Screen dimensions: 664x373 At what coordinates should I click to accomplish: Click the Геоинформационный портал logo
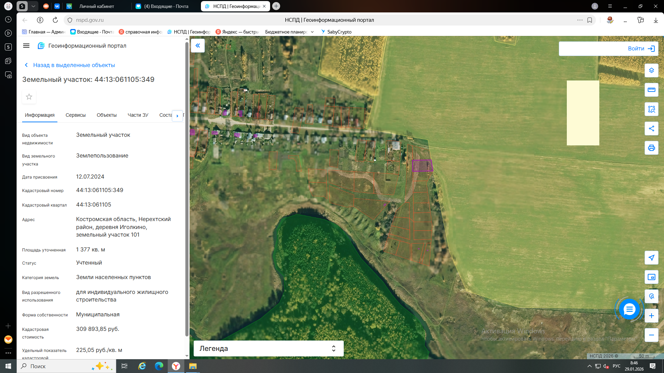(x=82, y=46)
